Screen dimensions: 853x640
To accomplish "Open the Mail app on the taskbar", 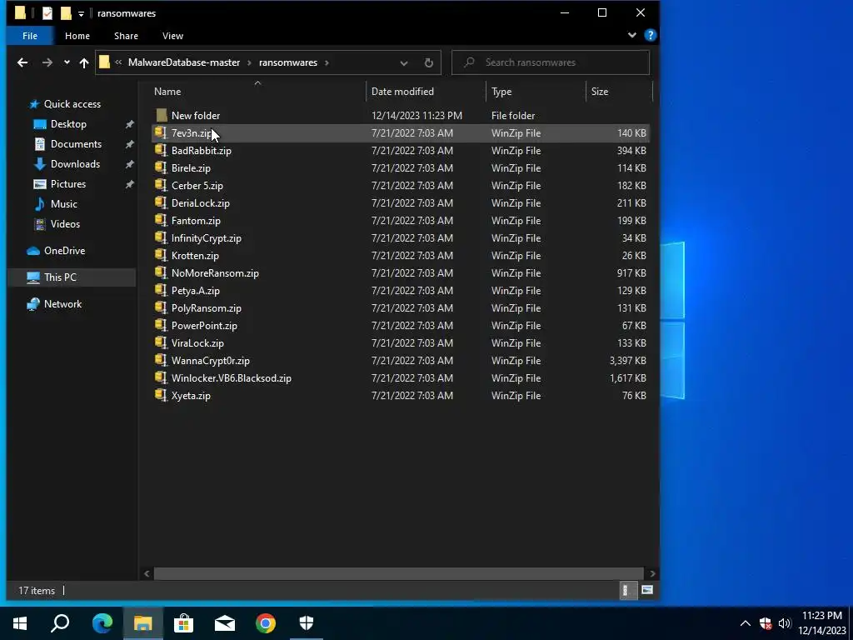I will (x=225, y=623).
